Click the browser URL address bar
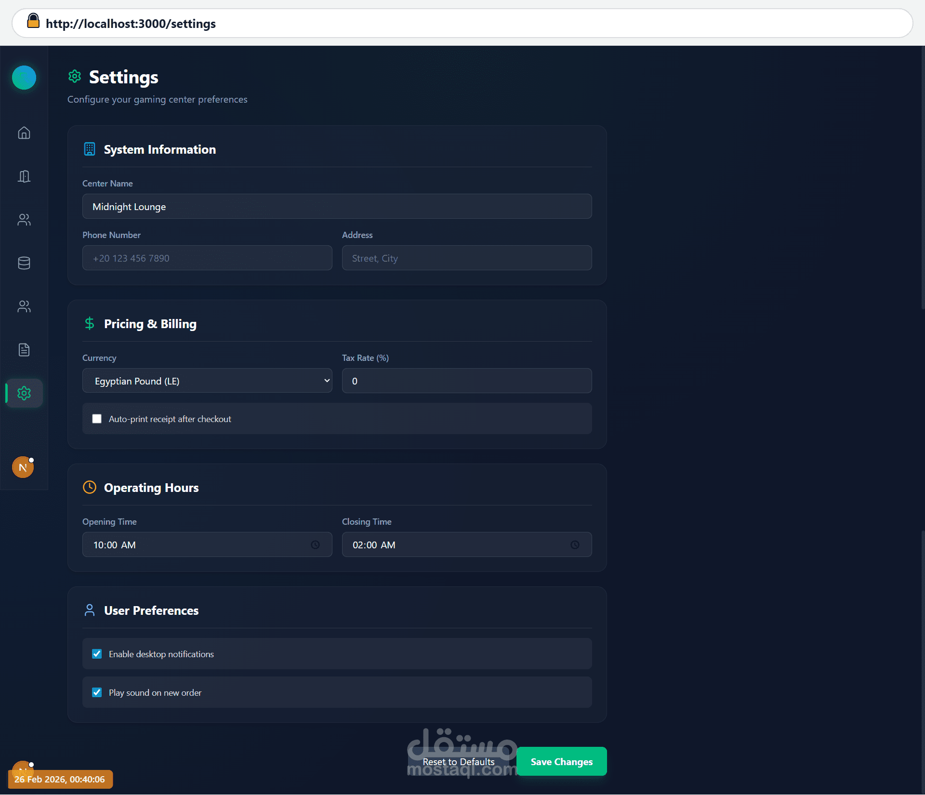Screen dimensions: 925x795 (x=462, y=24)
